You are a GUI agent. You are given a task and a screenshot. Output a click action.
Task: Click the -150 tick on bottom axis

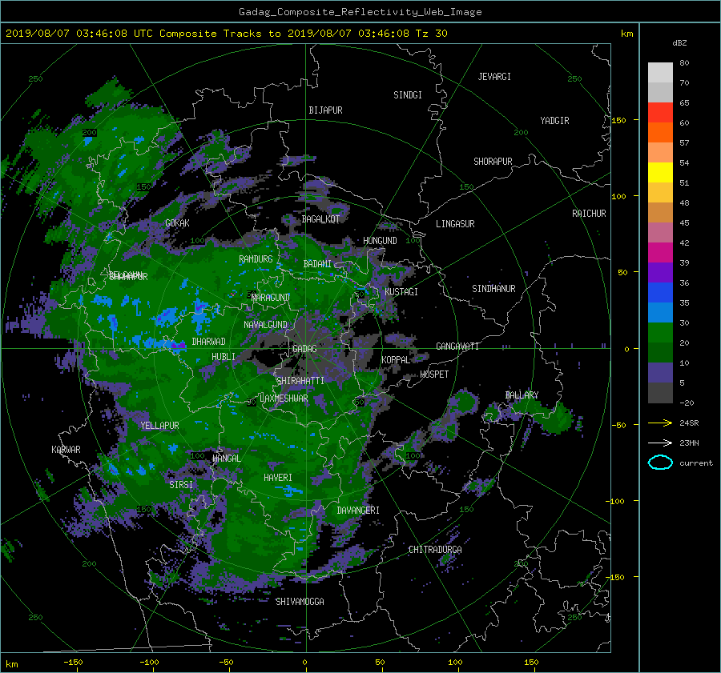tap(73, 662)
